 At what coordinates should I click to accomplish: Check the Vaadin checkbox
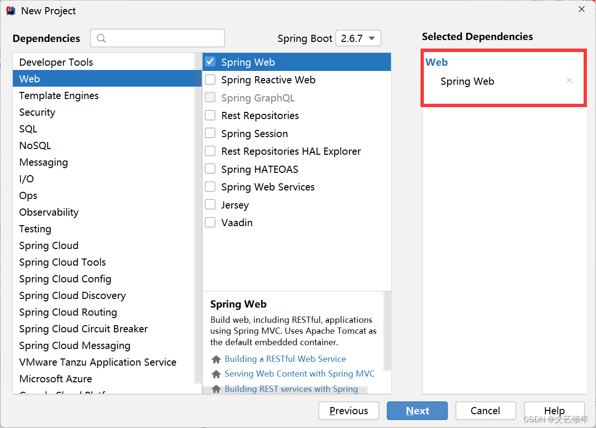pos(210,222)
